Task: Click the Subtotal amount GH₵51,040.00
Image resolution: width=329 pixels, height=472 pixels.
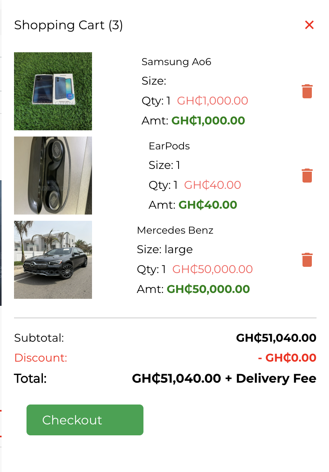Action: [276, 338]
